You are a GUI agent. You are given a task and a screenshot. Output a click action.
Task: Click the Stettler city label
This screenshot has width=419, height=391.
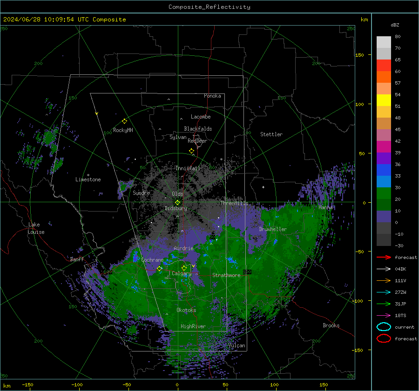[x=271, y=134]
